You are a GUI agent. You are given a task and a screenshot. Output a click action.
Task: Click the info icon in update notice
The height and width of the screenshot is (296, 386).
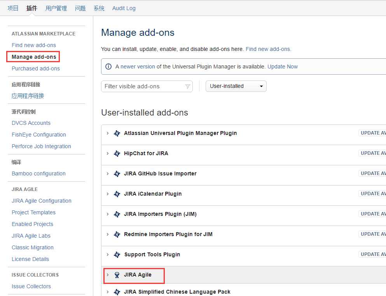click(x=108, y=67)
